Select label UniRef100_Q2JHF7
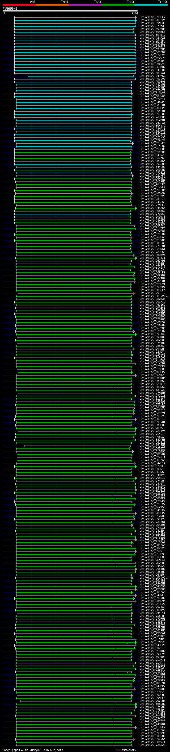The width and height of the screenshot is (170, 752). 152,176
